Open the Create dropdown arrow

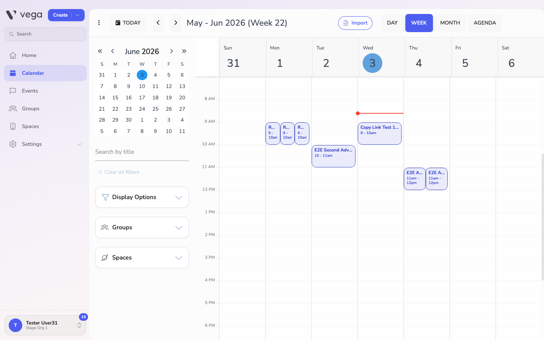click(x=78, y=15)
